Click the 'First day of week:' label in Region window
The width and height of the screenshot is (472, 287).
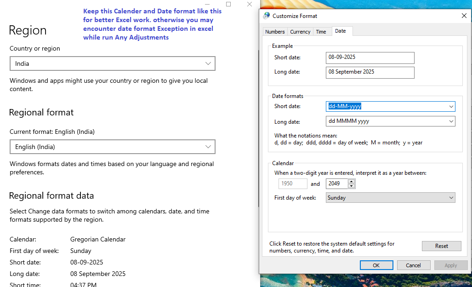click(x=34, y=251)
